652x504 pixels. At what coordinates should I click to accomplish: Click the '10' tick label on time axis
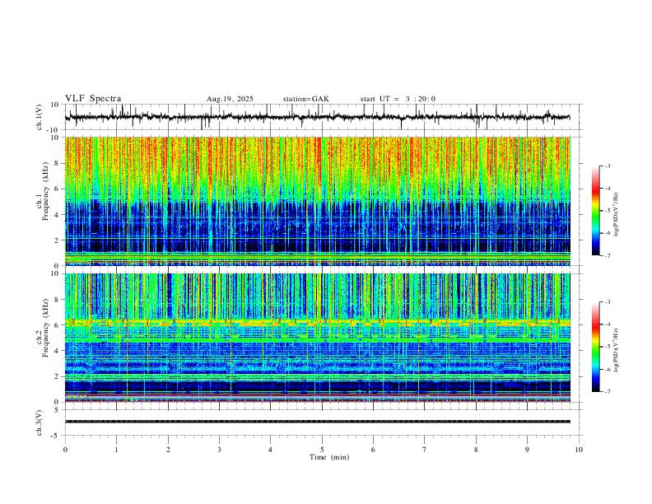point(579,450)
